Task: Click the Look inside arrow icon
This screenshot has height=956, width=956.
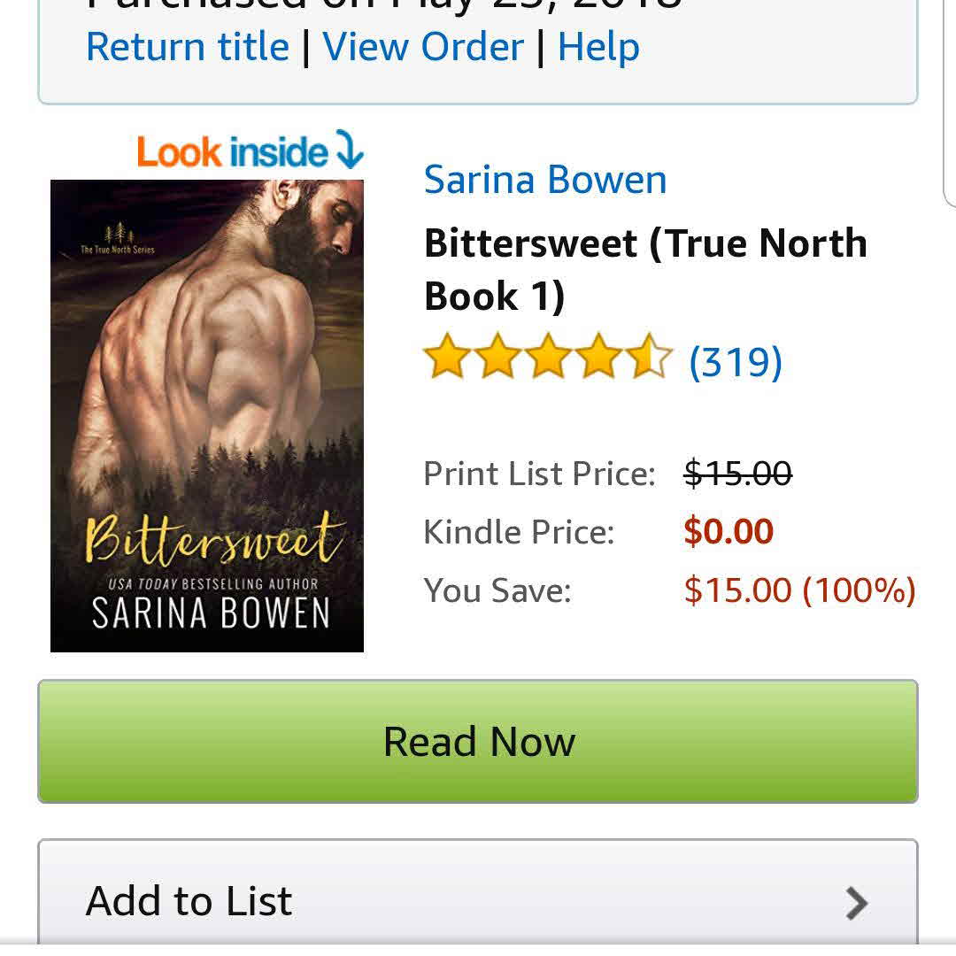Action: tap(349, 150)
